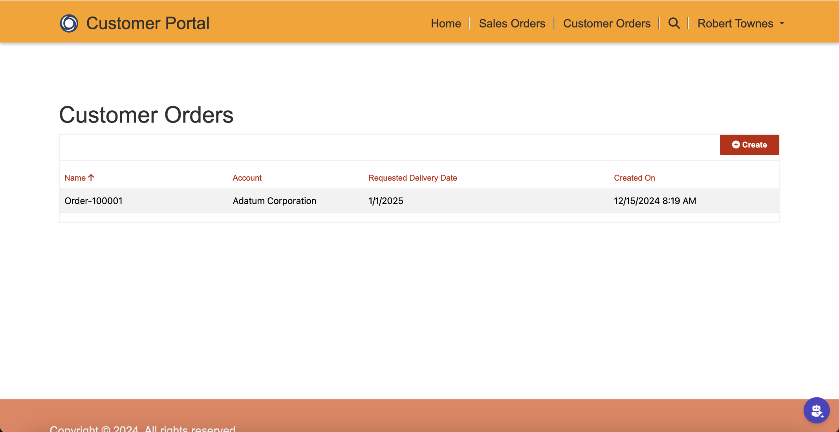Sort by Requested Delivery Date column
The image size is (839, 432).
412,178
